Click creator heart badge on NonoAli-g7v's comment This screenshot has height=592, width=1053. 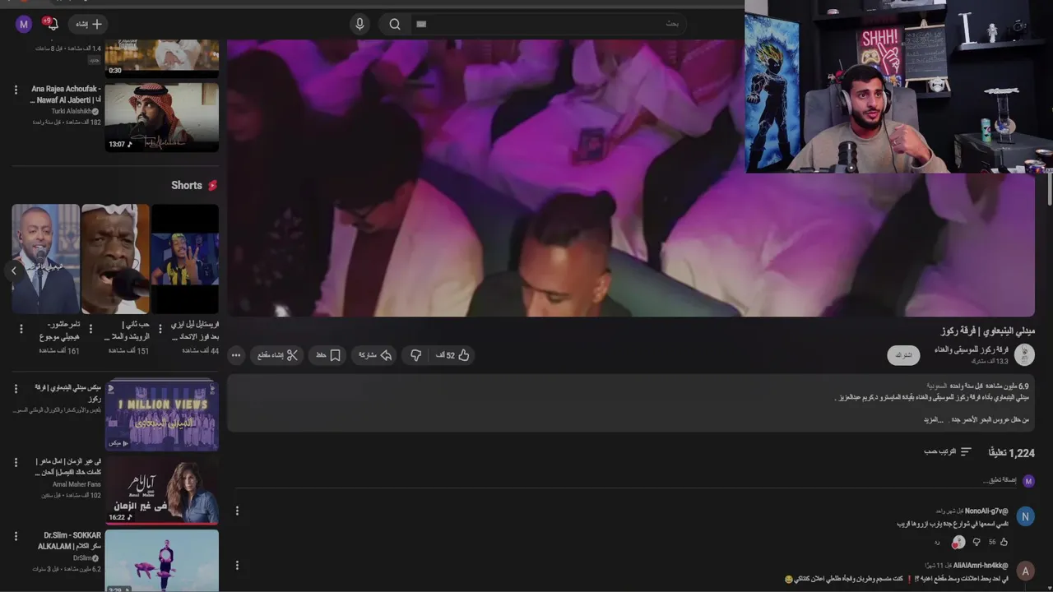(958, 543)
